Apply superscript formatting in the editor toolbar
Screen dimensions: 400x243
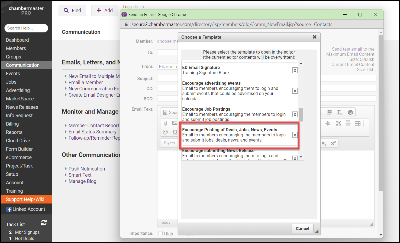pyautogui.click(x=333, y=143)
